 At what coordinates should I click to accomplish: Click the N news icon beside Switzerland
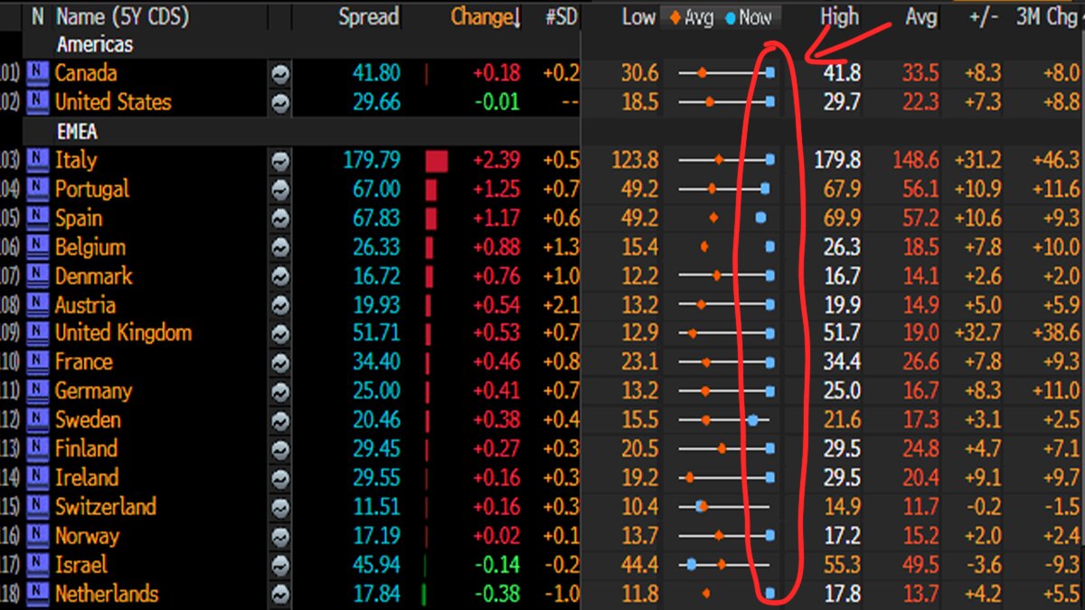pyautogui.click(x=37, y=506)
